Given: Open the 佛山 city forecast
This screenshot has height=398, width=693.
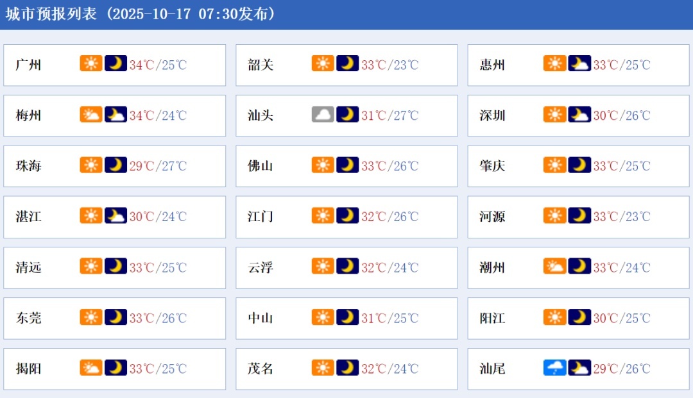Looking at the screenshot, I should pos(261,165).
